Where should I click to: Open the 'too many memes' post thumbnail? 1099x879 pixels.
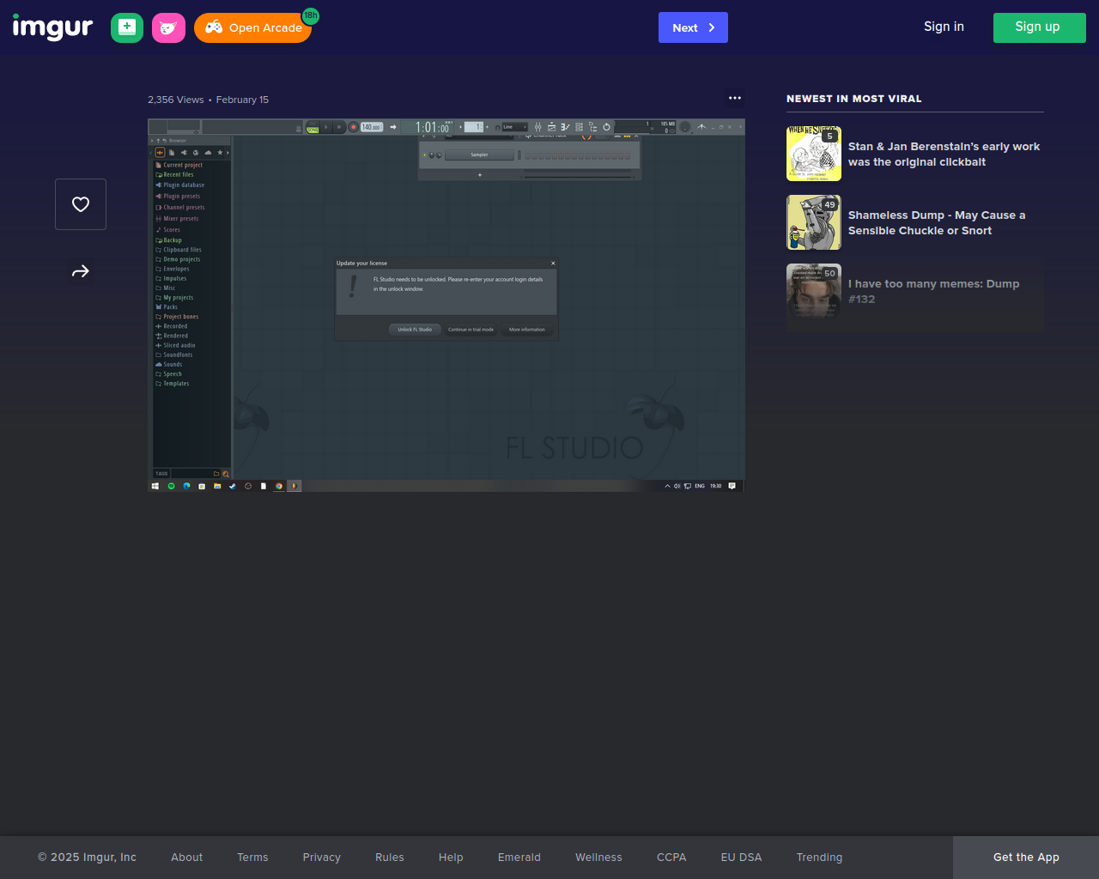click(x=814, y=291)
